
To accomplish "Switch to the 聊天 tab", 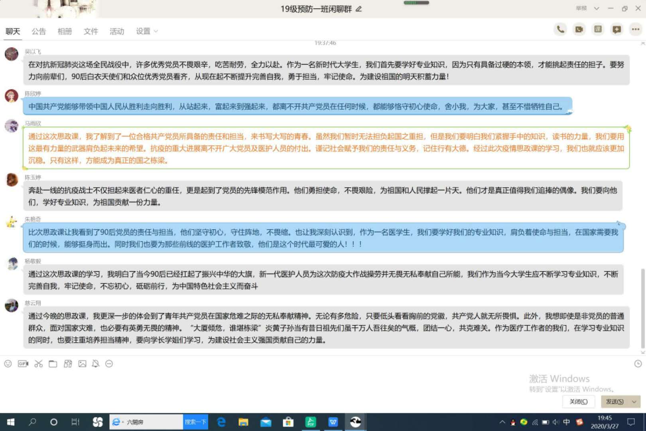I will click(x=13, y=31).
